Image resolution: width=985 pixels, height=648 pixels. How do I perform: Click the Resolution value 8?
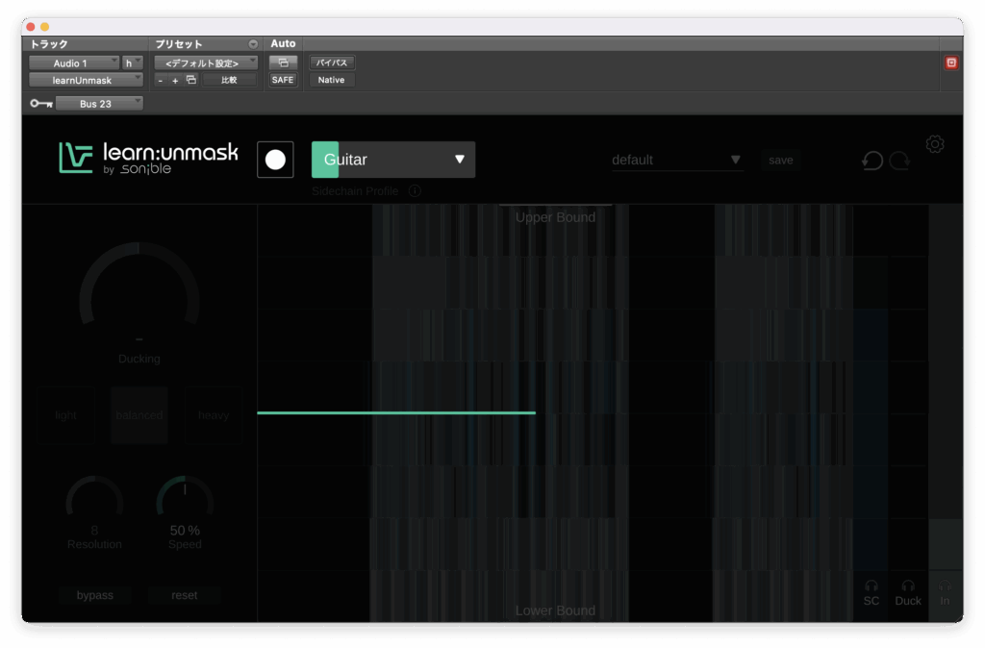pos(94,531)
